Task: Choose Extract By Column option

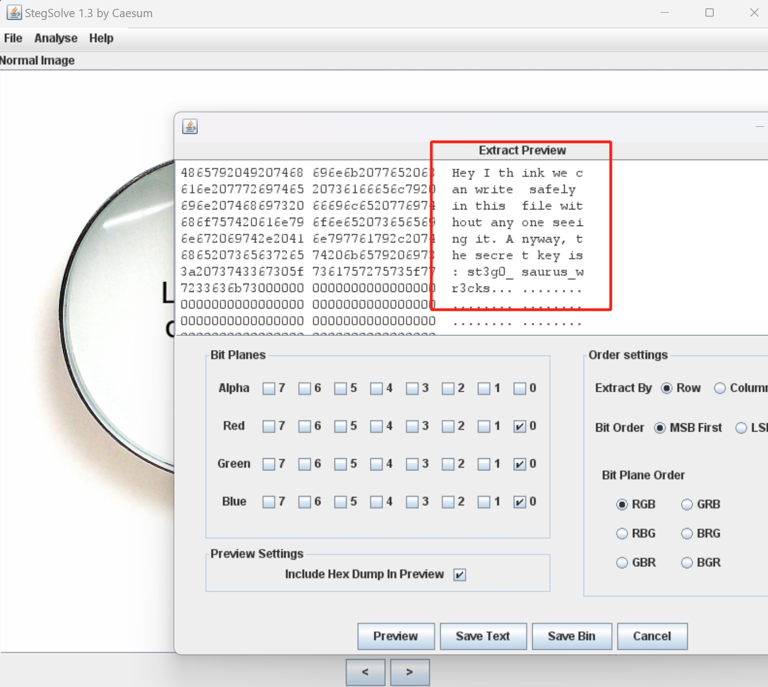Action: 720,388
